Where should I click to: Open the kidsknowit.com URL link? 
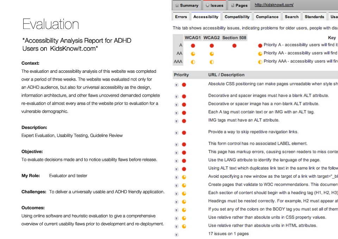pos(274,5)
